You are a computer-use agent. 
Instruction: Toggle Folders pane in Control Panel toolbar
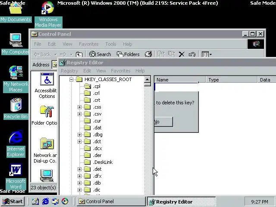pos(128,54)
